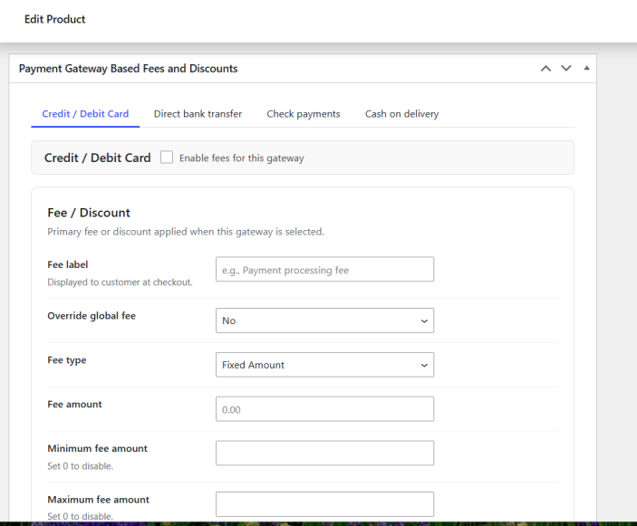This screenshot has width=637, height=526.
Task: Click 'Set 0 to disable.' under Minimum fee
Action: pos(80,466)
